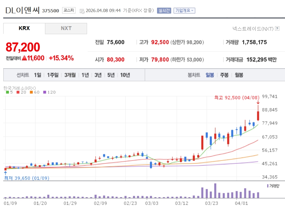285x210 pixels.
Task: Switch to the 주봉 weekly candle chart
Action: tap(224, 75)
